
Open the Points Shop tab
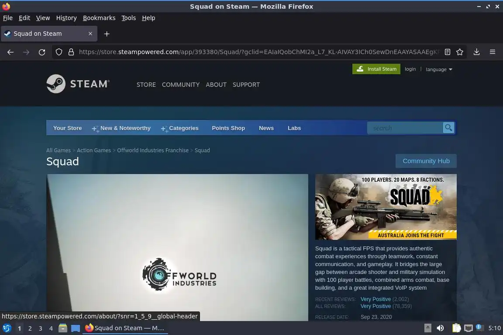tap(228, 128)
